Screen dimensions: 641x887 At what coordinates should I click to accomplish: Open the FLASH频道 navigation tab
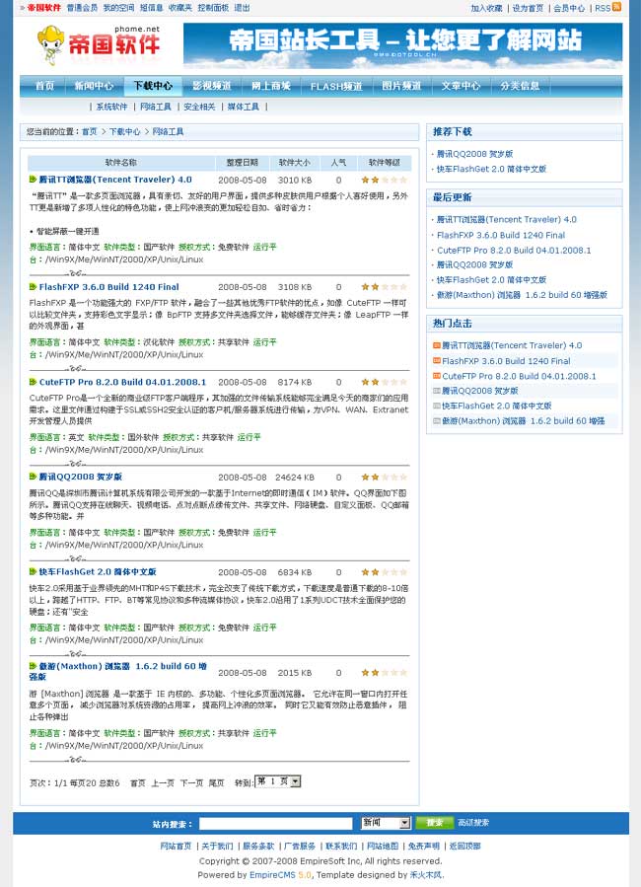[336, 86]
